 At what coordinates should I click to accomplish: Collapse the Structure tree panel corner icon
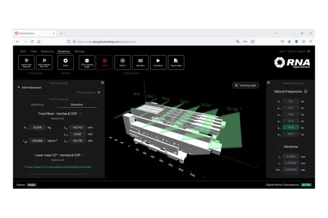[x=102, y=83]
